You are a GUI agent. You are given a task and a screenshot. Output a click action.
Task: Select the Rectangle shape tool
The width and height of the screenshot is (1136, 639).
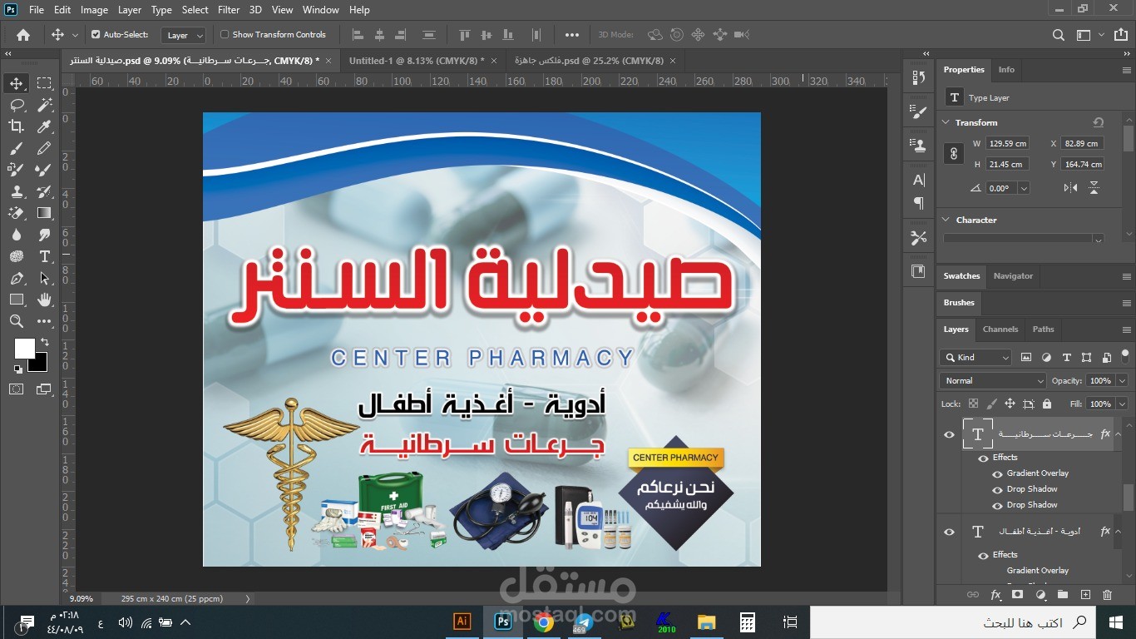click(16, 300)
